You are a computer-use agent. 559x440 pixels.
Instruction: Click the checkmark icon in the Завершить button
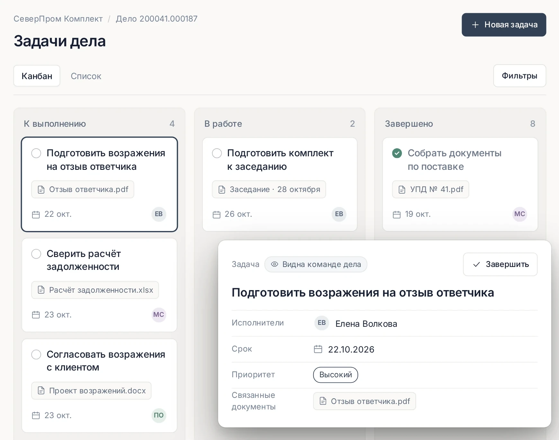pos(476,264)
